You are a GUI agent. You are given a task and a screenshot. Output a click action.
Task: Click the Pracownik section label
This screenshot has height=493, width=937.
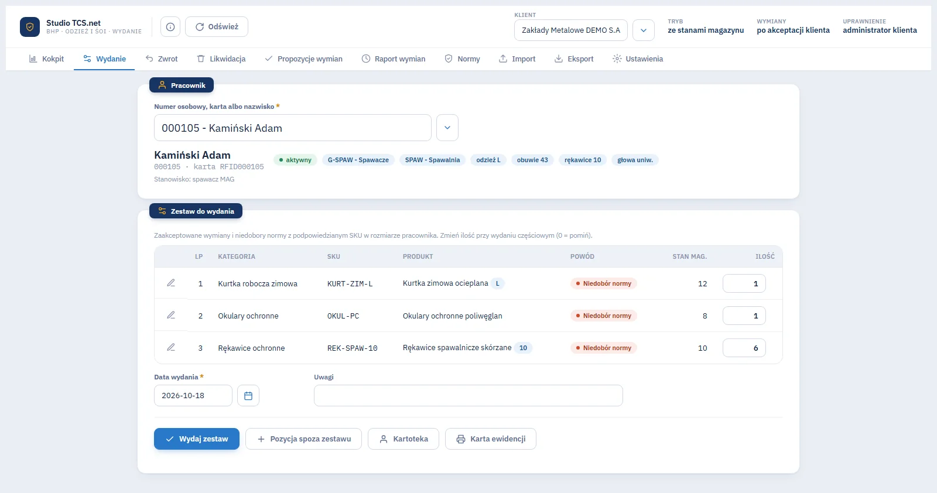pyautogui.click(x=182, y=85)
